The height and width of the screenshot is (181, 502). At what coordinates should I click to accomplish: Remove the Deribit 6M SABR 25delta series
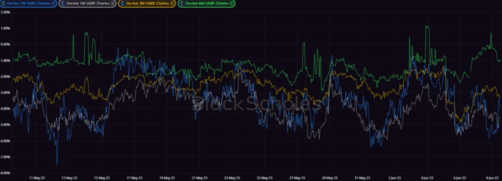[231, 4]
